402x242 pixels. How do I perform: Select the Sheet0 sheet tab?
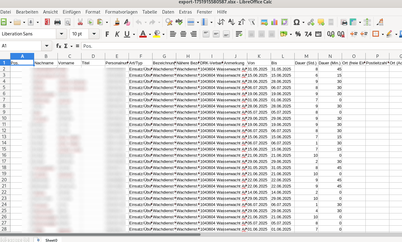52,240
